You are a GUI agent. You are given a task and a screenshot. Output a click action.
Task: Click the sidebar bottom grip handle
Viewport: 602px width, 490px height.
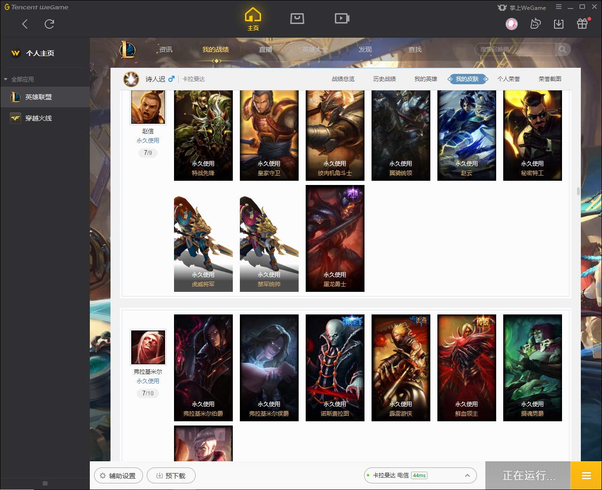[45, 483]
